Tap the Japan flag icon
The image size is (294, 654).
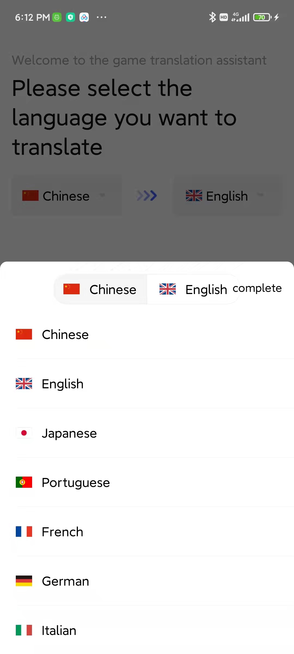(24, 433)
